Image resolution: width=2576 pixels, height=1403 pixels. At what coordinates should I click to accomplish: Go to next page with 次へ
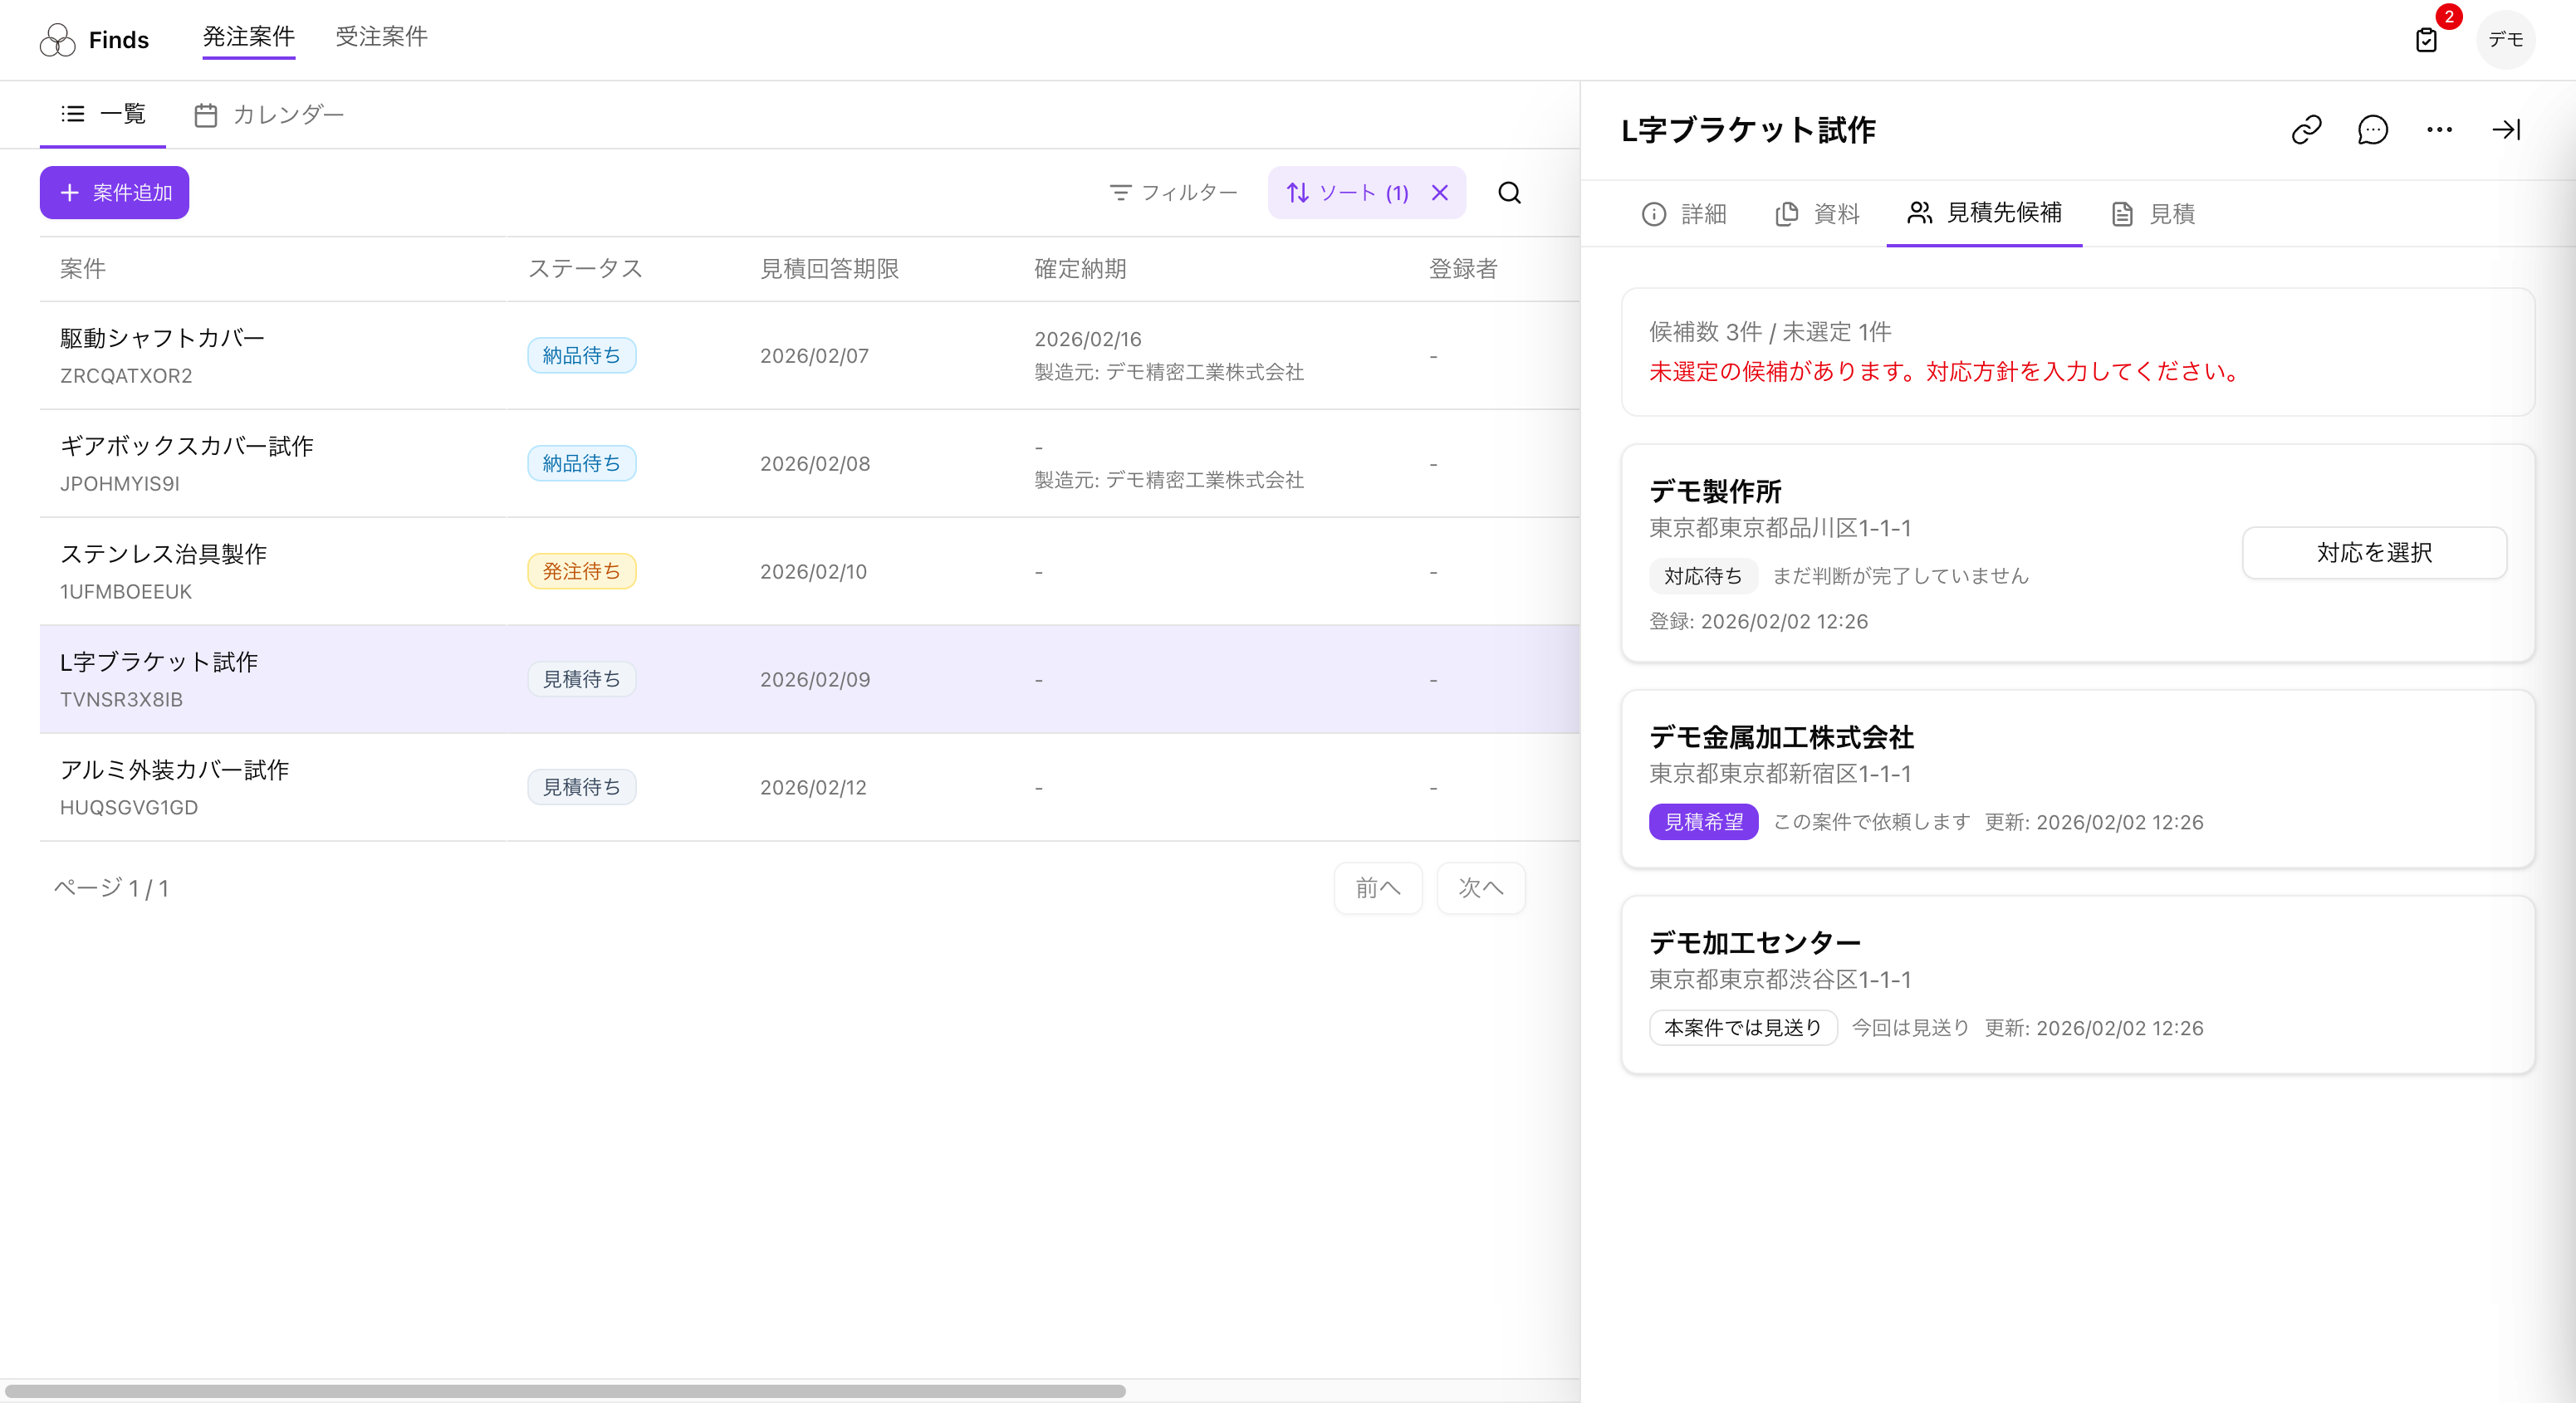point(1481,888)
